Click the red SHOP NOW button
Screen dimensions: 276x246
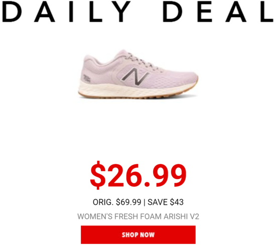click(138, 234)
